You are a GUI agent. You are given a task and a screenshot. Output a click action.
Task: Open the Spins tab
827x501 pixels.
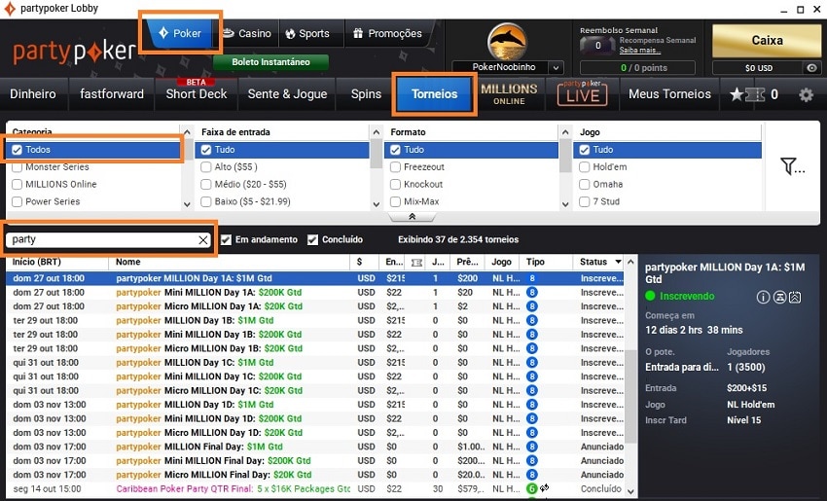click(x=366, y=94)
